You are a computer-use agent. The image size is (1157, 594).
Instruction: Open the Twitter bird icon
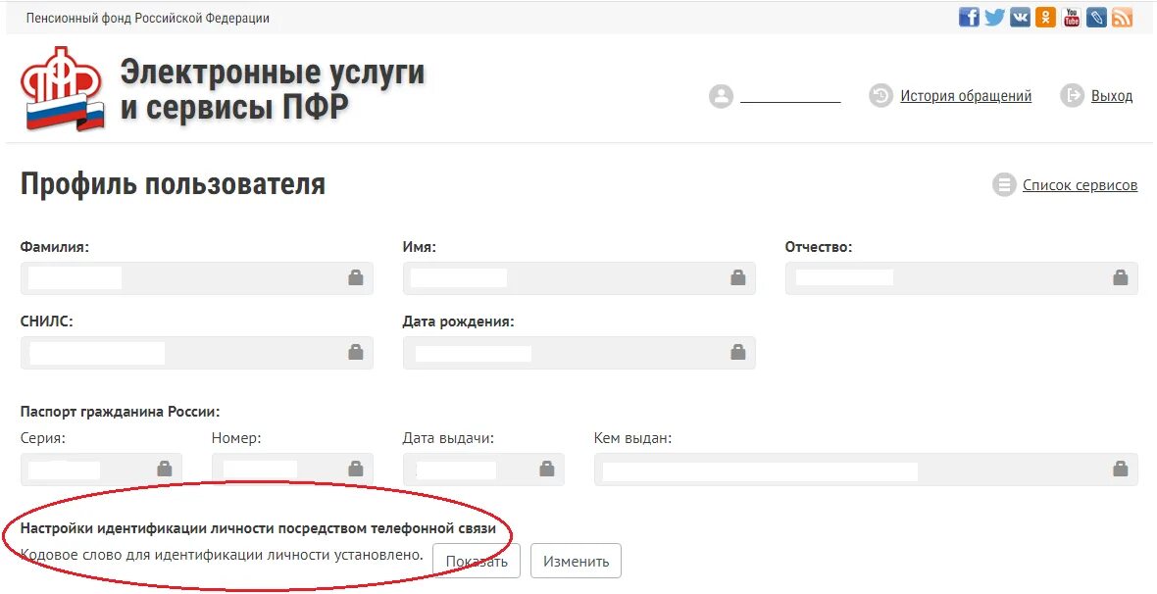(994, 17)
